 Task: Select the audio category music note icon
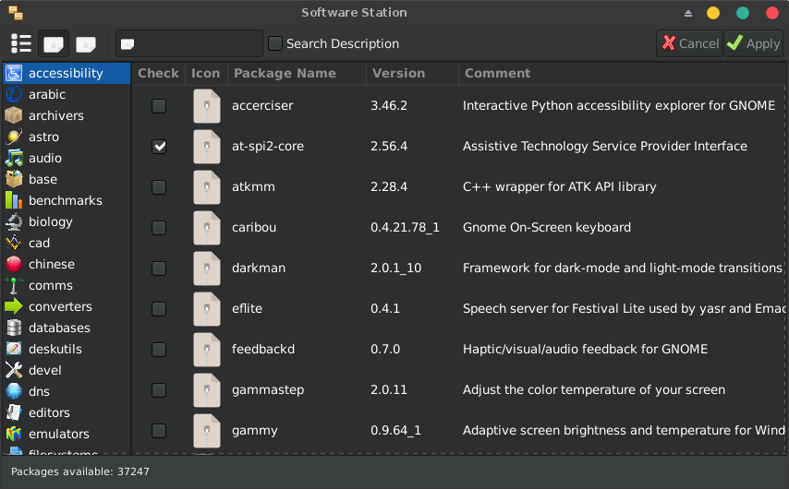coord(14,158)
